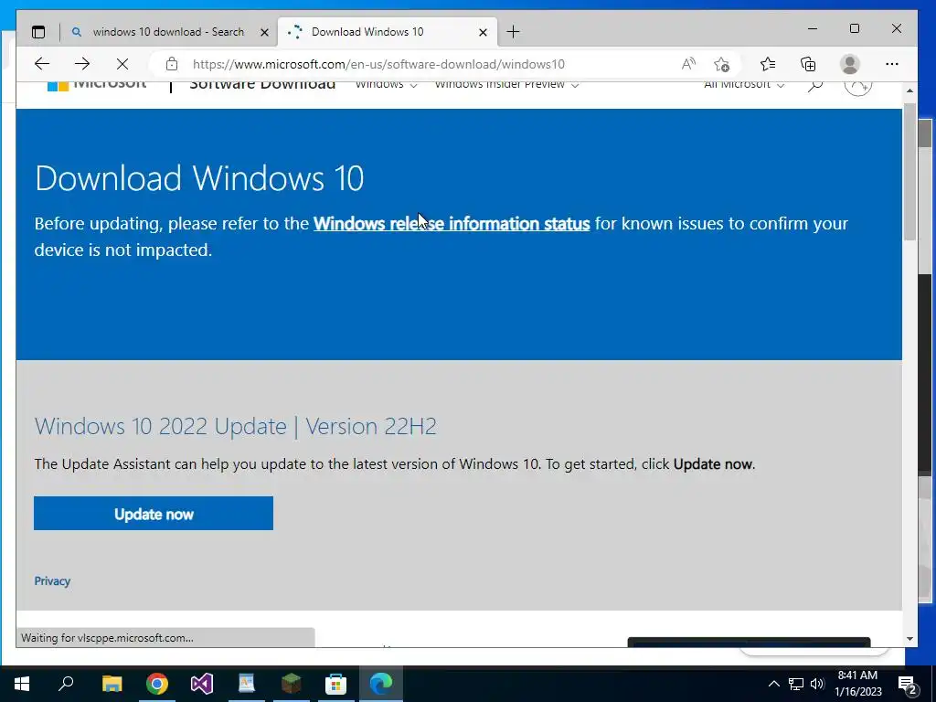The width and height of the screenshot is (936, 702).
Task: Open File Explorer from taskbar
Action: coord(112,684)
